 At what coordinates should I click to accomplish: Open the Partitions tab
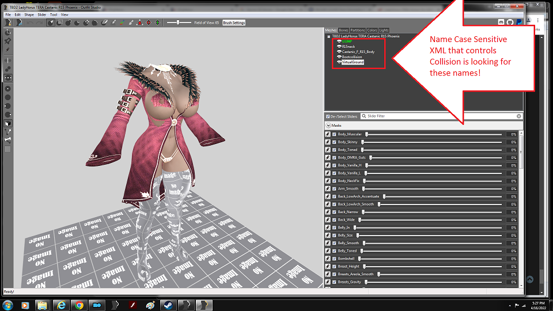point(357,31)
